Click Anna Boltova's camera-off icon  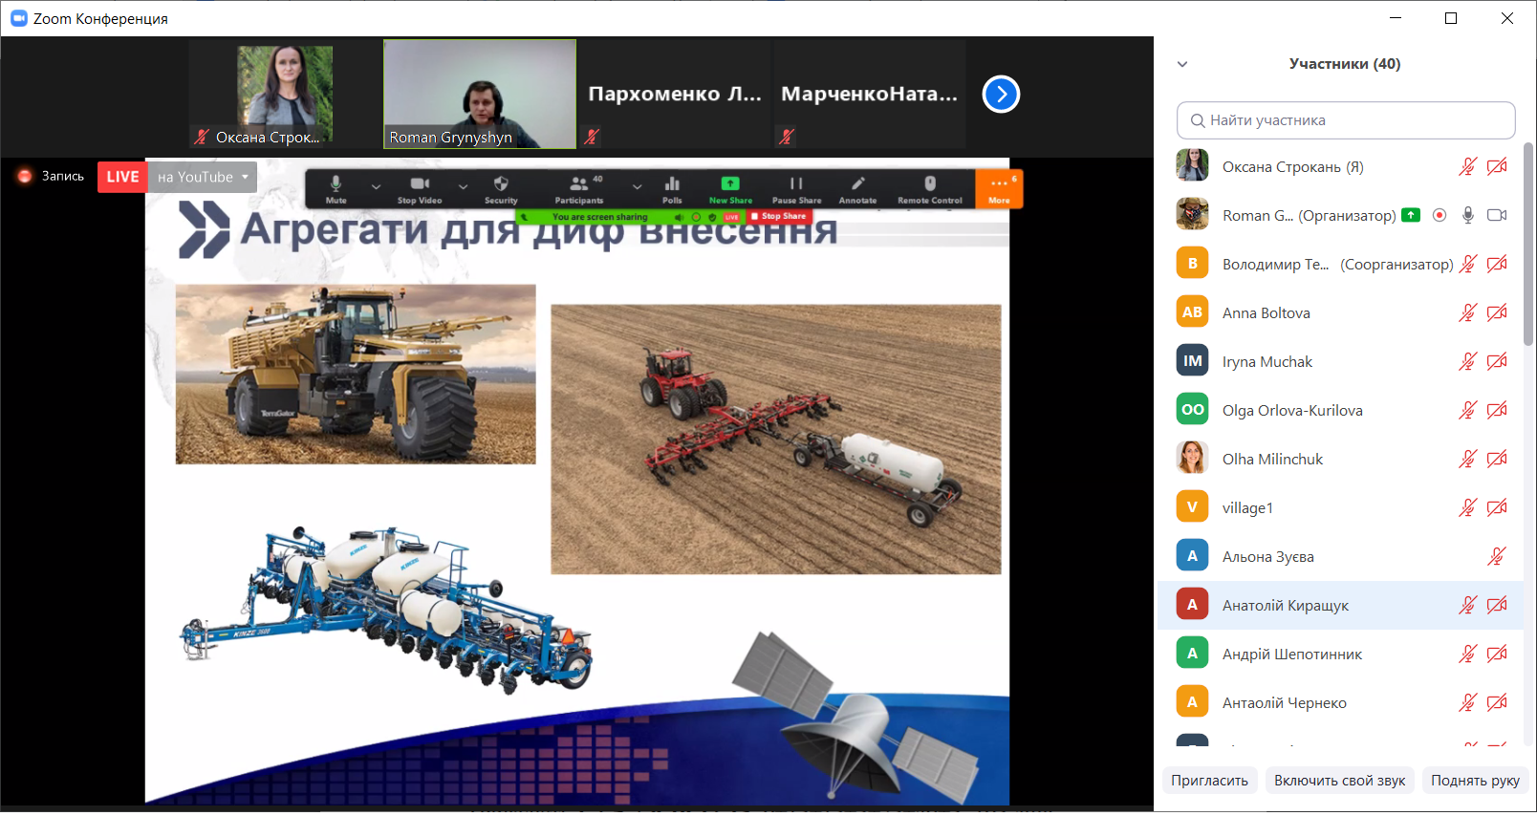point(1497,312)
